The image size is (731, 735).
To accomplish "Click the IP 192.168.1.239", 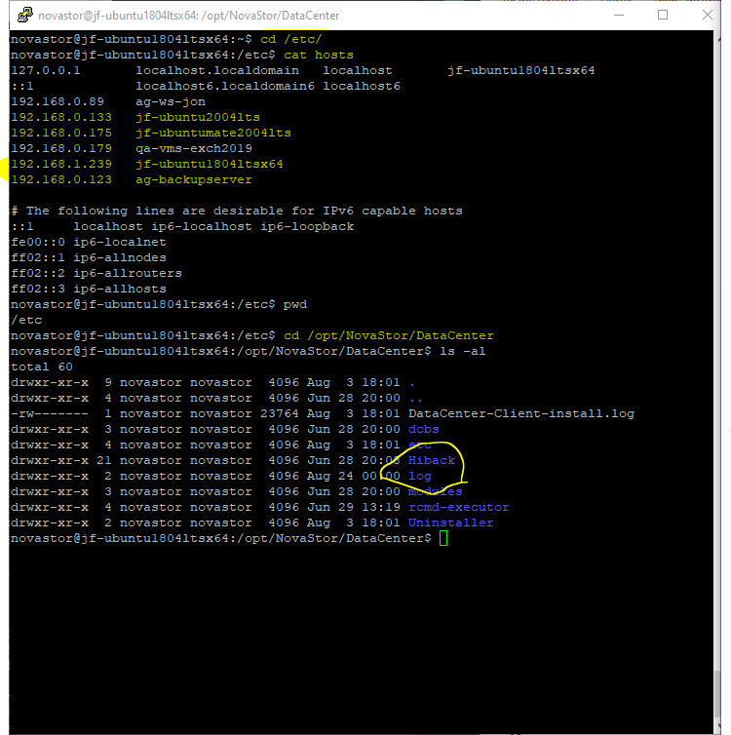I will coord(61,164).
